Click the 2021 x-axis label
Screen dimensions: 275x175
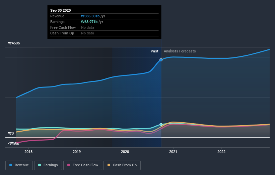173,152
